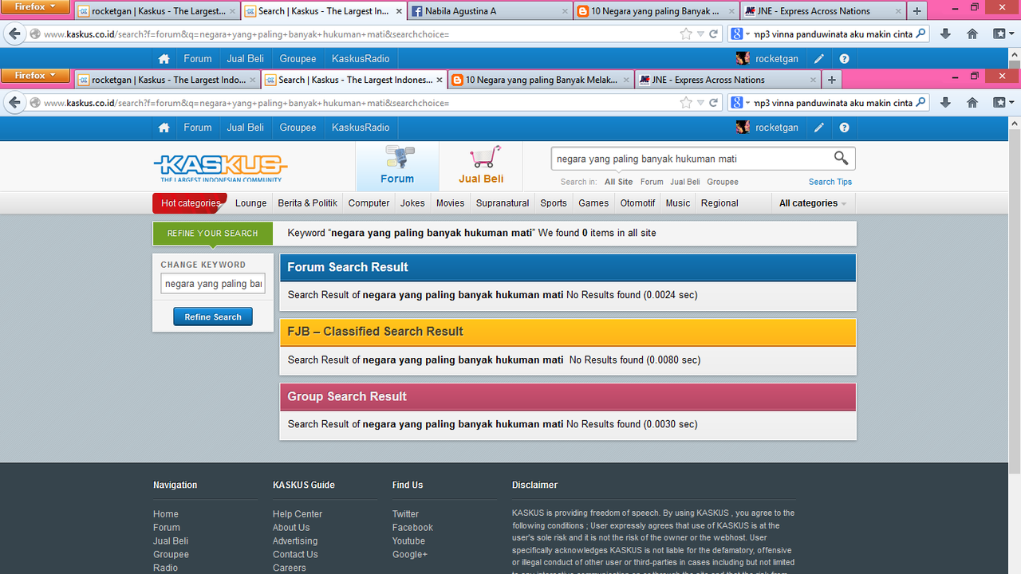Open Downloads icon in front window toolbar
1021x574 pixels.
pyautogui.click(x=945, y=103)
